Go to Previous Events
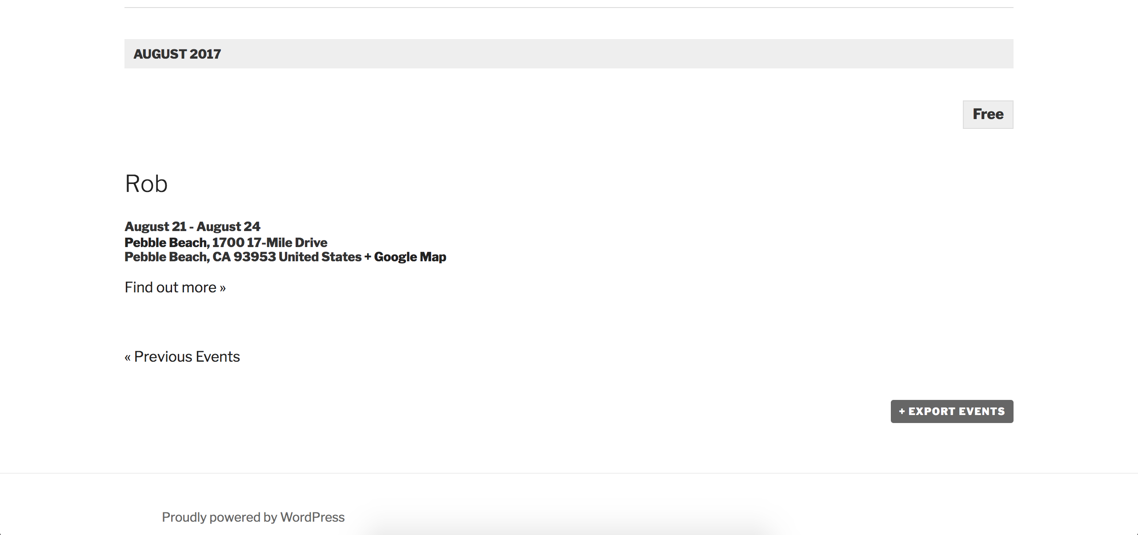Viewport: 1138px width, 535px height. tap(187, 357)
